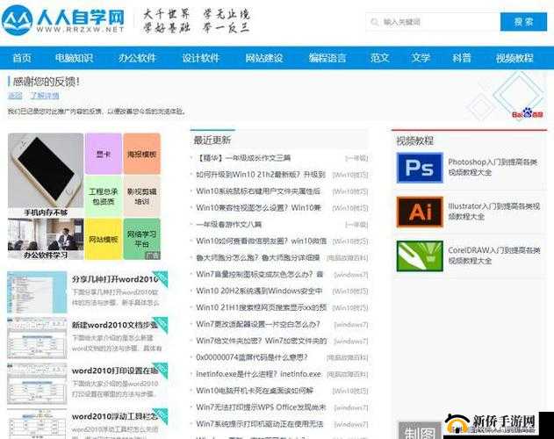Open Photoshop入门到提高 video tutorial text link
Screen dimensions: 554x439
pos(493,167)
